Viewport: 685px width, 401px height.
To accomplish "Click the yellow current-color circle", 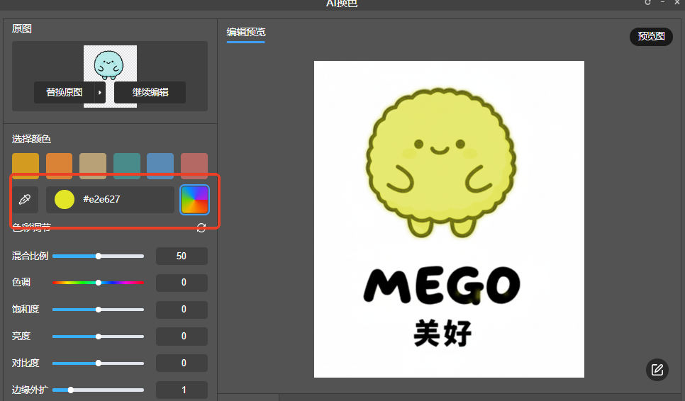I will pos(65,200).
